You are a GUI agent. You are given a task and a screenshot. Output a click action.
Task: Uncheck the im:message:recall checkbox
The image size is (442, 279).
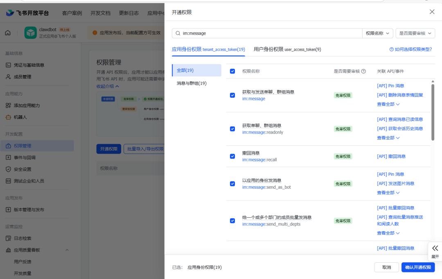coord(232,156)
